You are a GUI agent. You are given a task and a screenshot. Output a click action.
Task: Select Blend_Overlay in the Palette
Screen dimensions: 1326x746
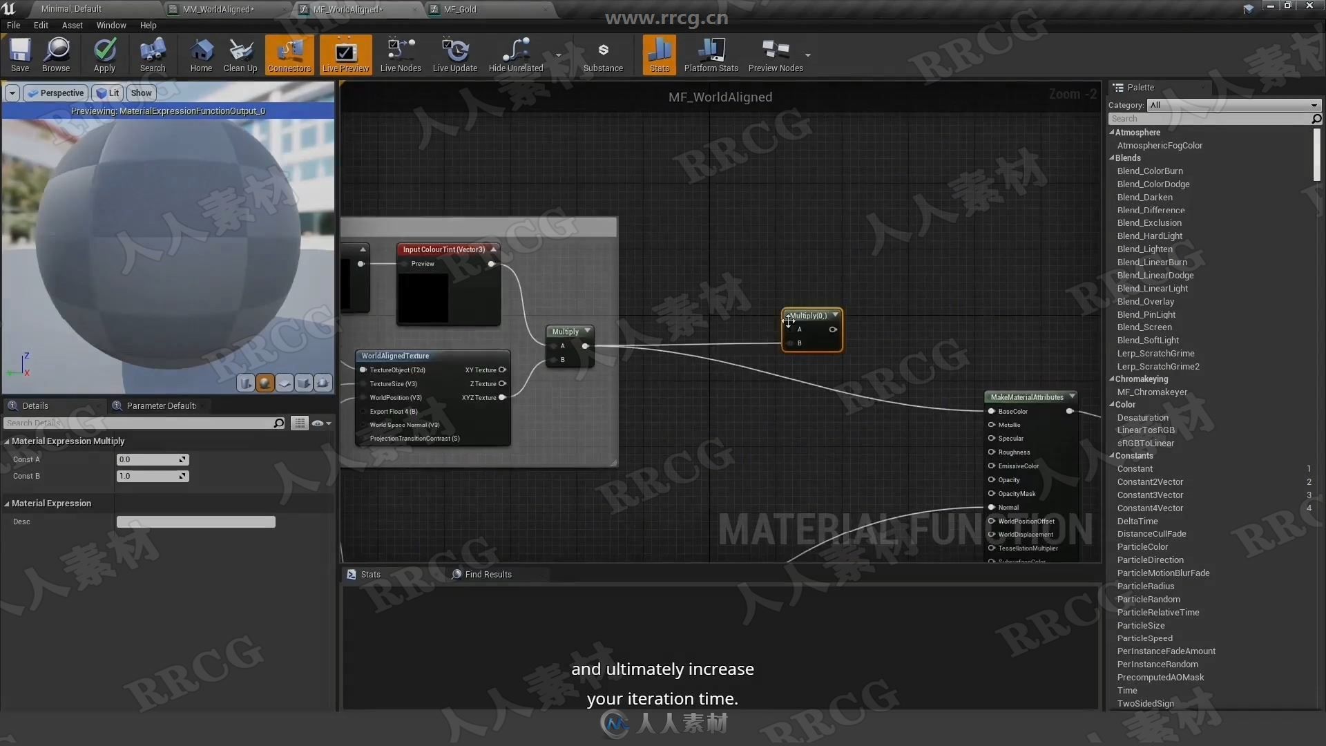pyautogui.click(x=1146, y=302)
